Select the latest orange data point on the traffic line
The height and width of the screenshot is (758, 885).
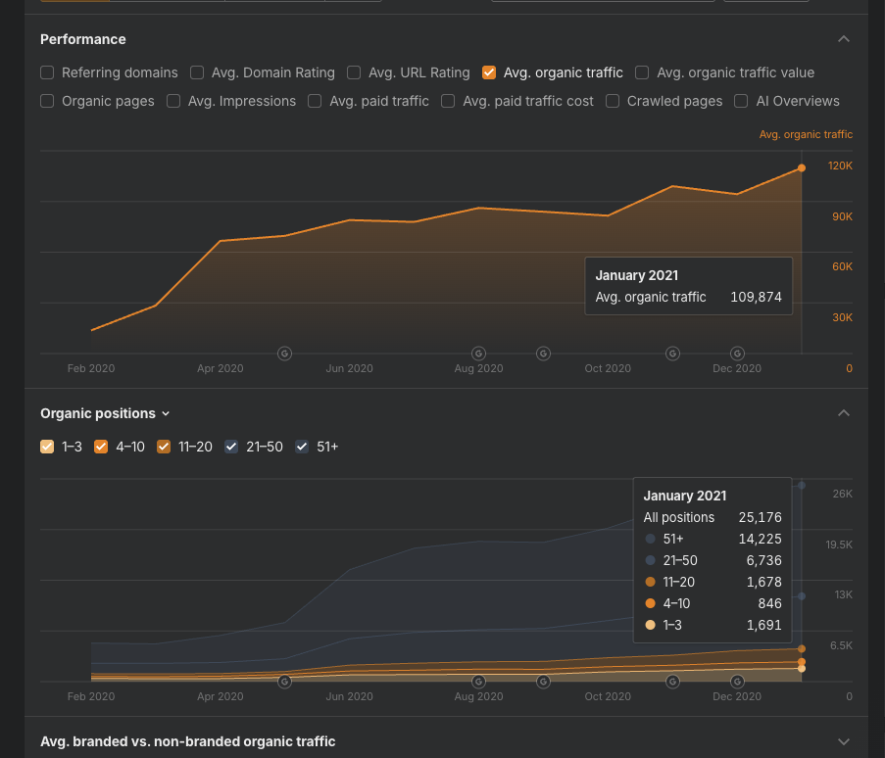801,167
